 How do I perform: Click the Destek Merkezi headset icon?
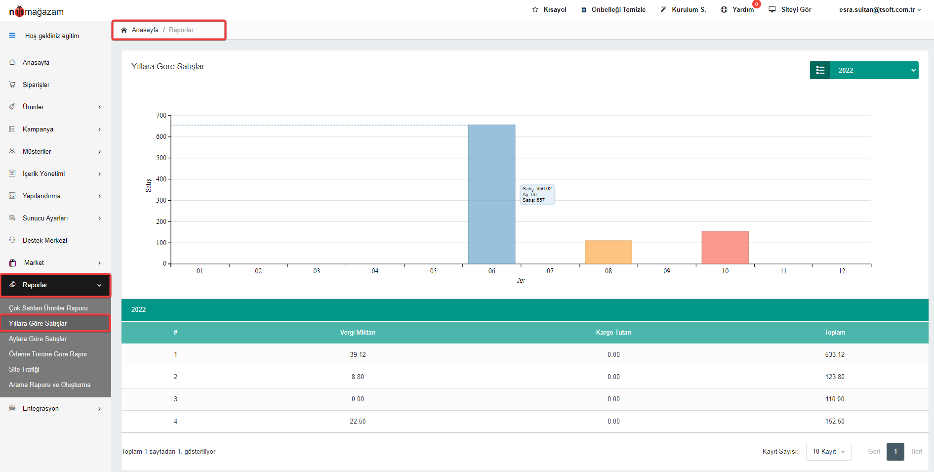click(x=12, y=240)
